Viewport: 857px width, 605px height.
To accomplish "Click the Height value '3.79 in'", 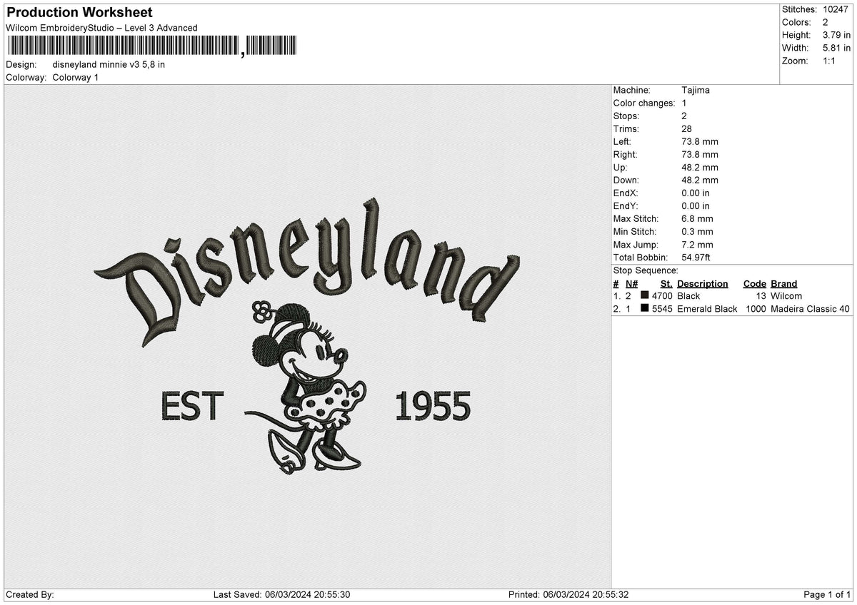I will pyautogui.click(x=836, y=35).
